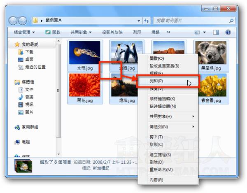Viewport: 247px width, 193px height.
Task: Click the 我的最愛 star icon
Action: [17, 44]
